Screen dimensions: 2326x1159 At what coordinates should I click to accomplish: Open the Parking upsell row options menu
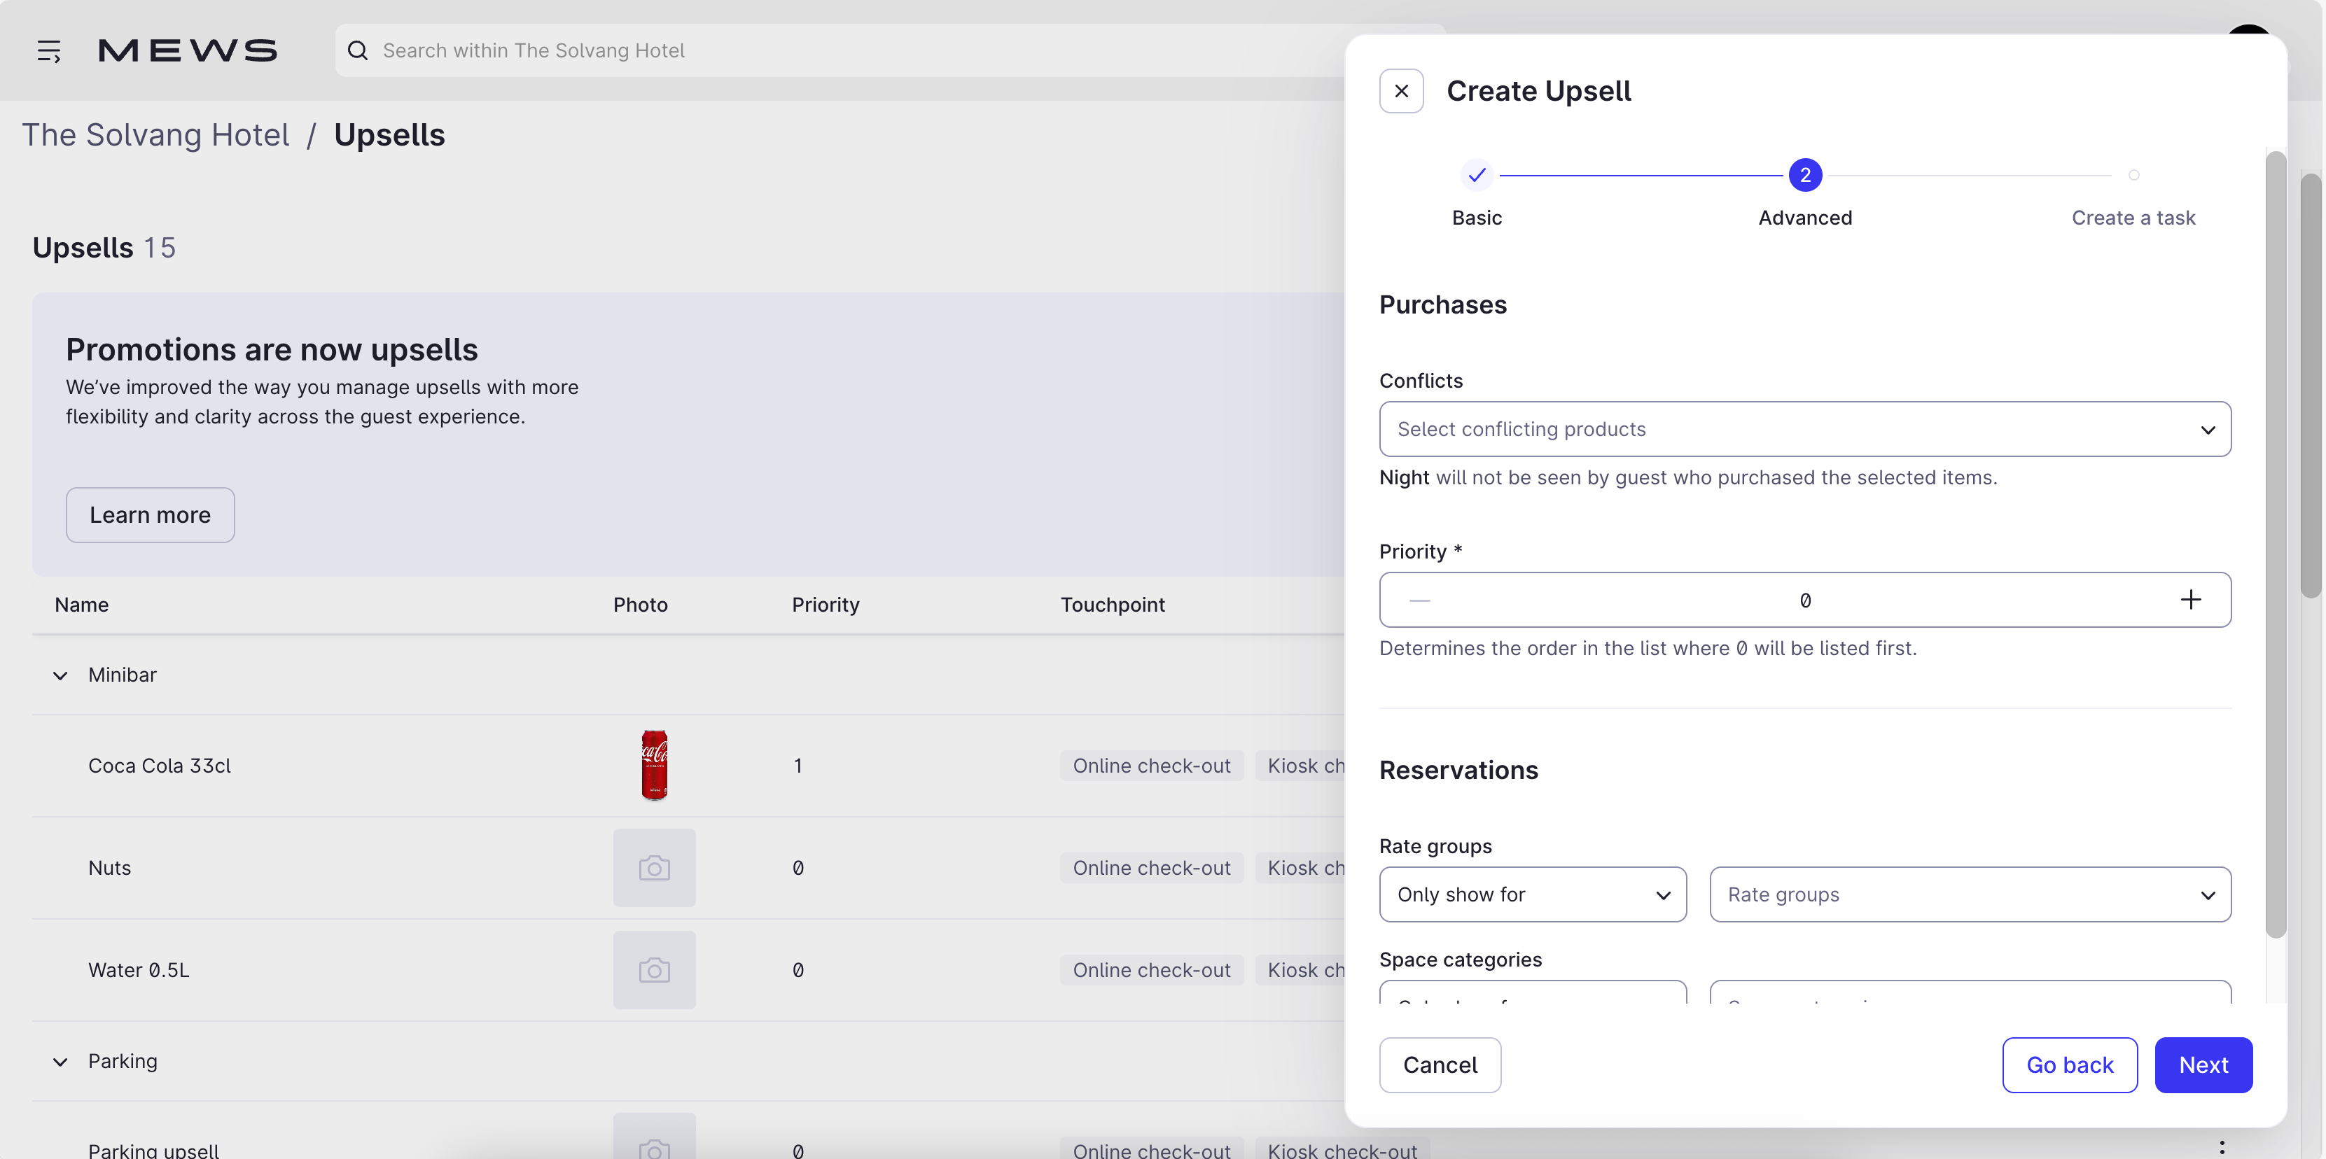[2222, 1149]
